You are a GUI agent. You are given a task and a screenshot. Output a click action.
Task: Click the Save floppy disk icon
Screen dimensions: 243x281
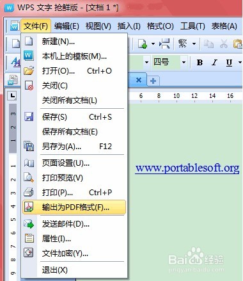(29, 116)
